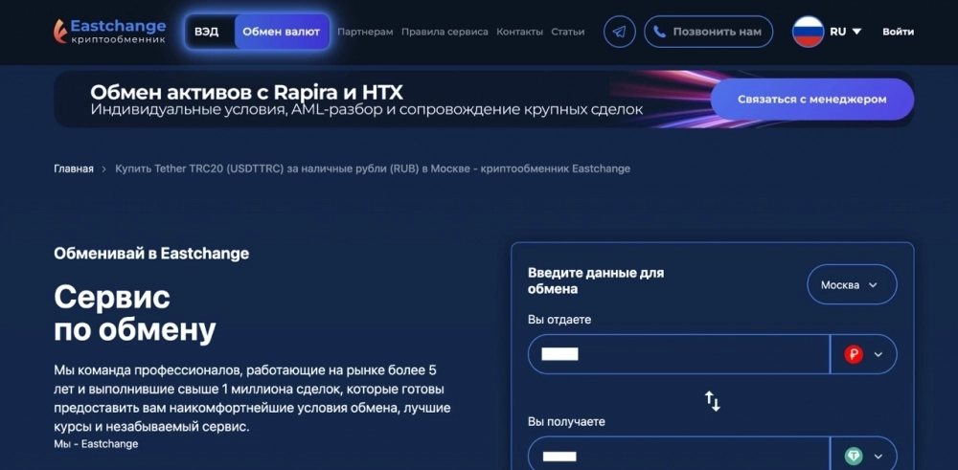Open the Telegram icon link
This screenshot has height=470, width=958.
click(x=620, y=32)
